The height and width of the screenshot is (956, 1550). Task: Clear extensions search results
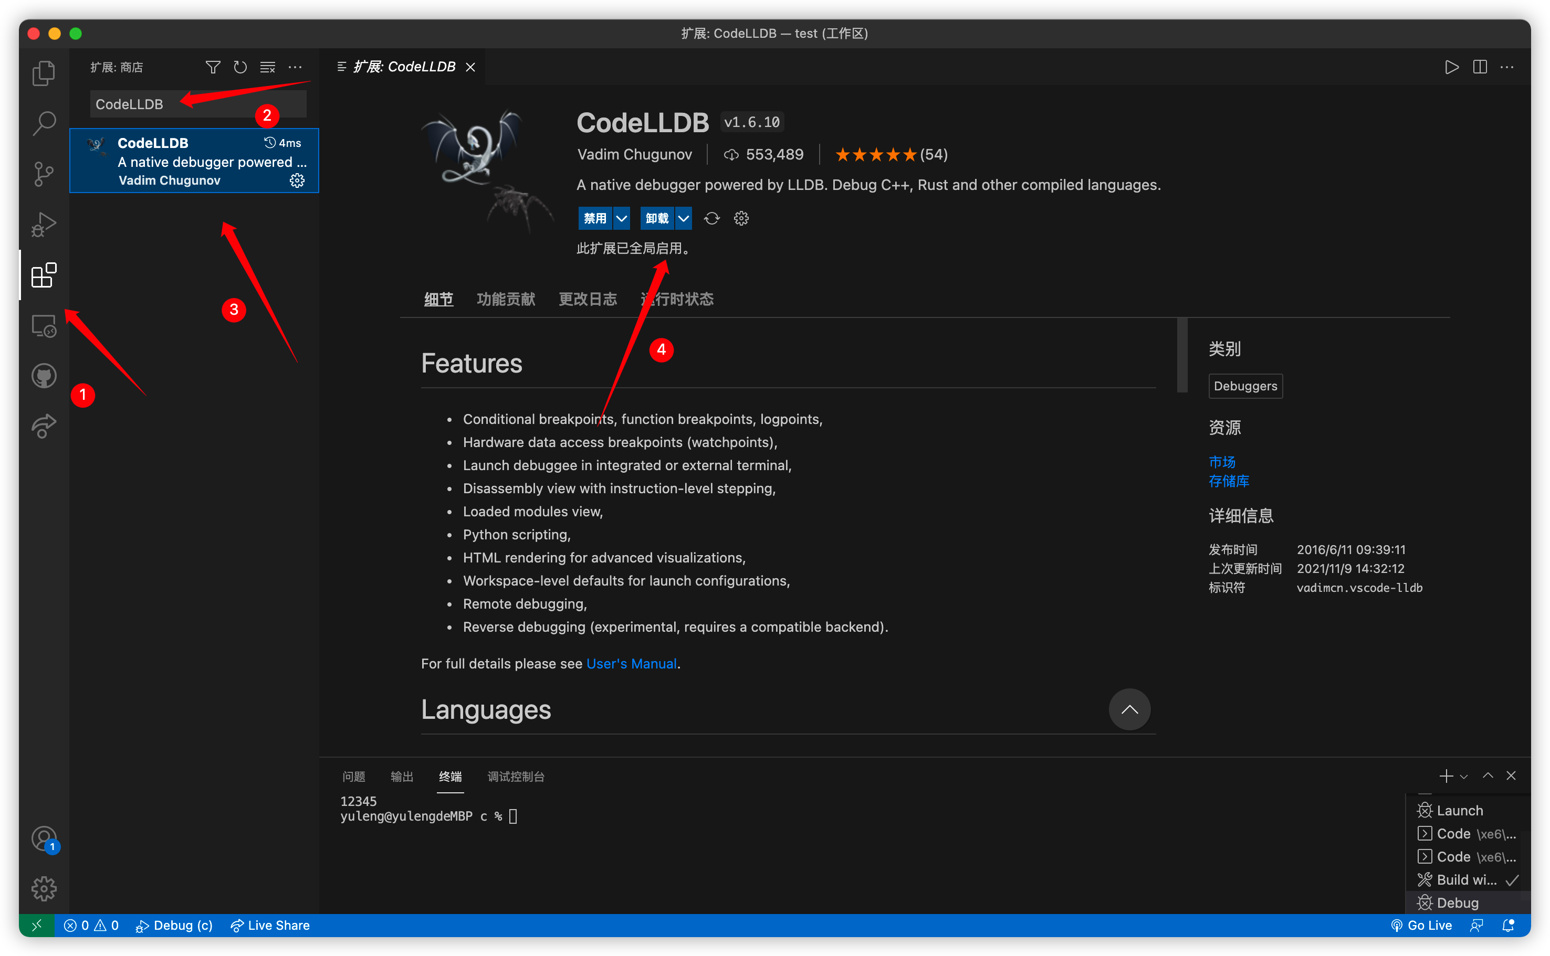268,67
